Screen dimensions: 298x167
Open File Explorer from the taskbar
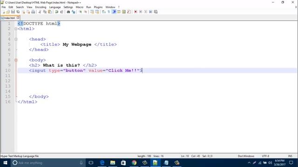click(113, 163)
